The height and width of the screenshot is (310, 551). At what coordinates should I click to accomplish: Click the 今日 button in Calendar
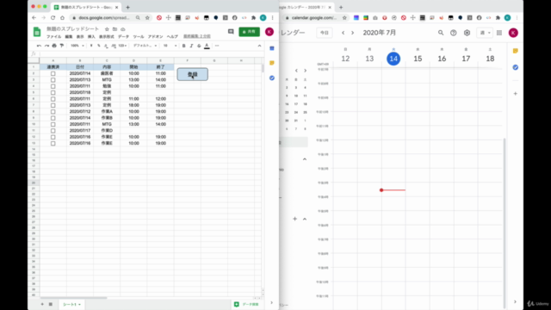pyautogui.click(x=325, y=33)
